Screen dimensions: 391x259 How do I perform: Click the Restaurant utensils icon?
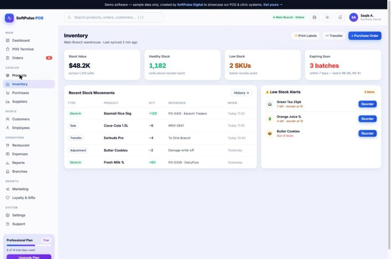click(x=8, y=145)
